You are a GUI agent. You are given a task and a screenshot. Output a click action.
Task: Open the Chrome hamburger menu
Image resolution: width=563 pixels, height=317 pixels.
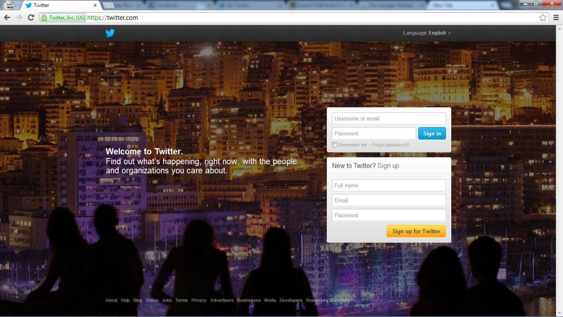pyautogui.click(x=556, y=18)
